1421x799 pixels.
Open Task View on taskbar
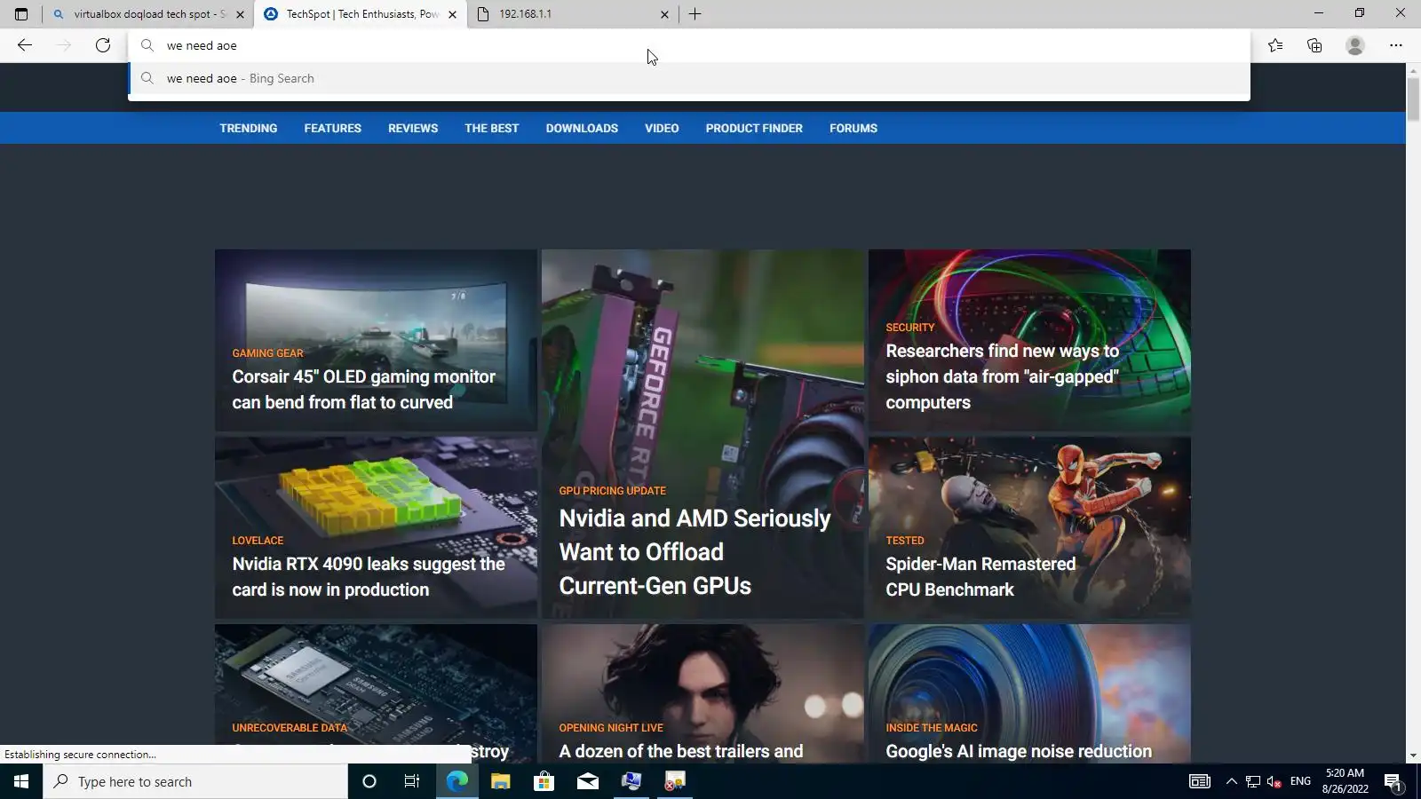tap(412, 781)
